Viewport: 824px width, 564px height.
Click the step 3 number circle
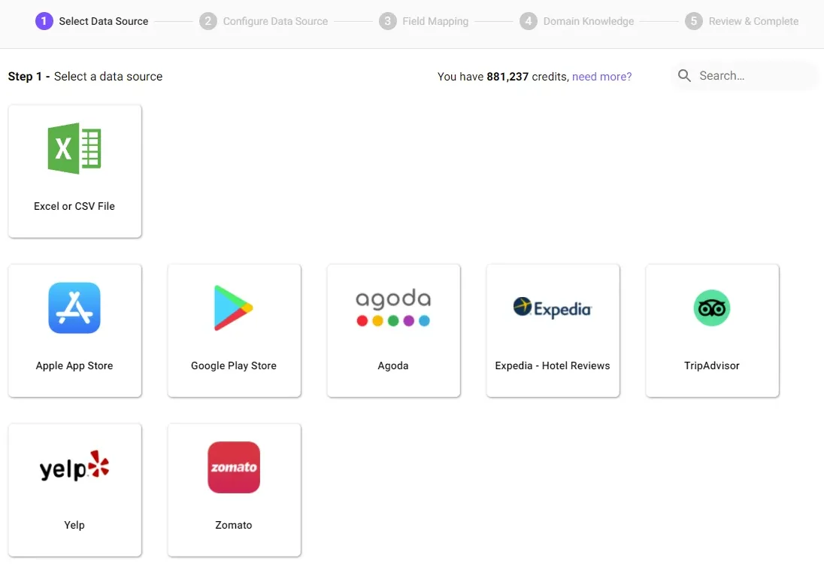tap(388, 21)
